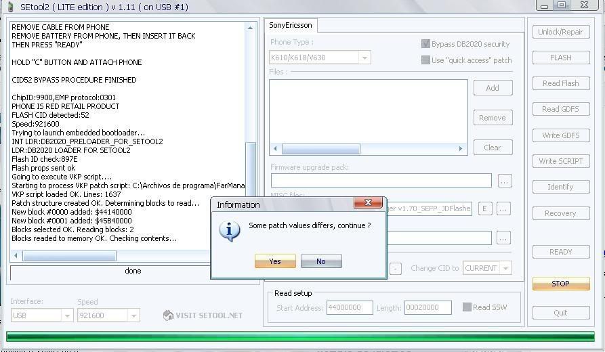Screen dimensions: 605x352
Task: Click the blue information icon in dialog
Action: [x=229, y=231]
